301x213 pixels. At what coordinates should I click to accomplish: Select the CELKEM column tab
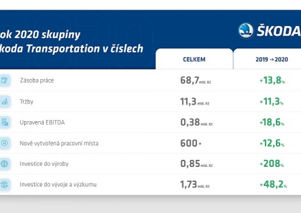193,59
